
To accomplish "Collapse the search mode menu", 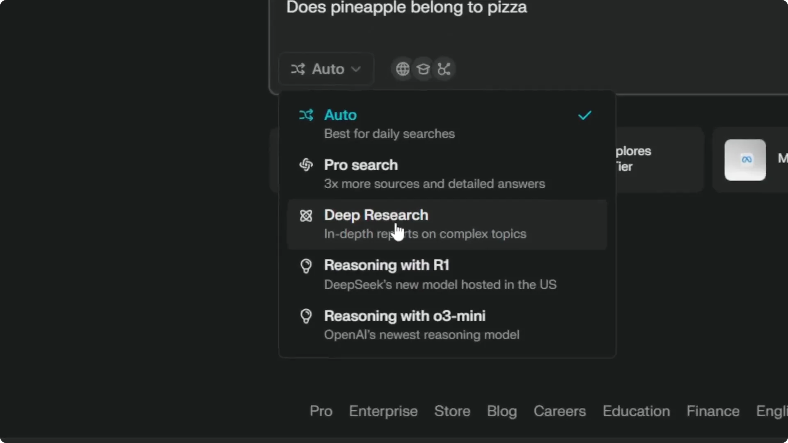I will tap(325, 69).
